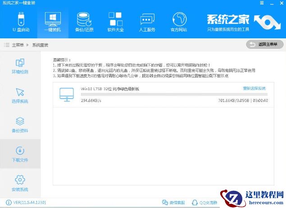Click the 微信客服 label
This screenshot has height=208, width=286.
[x=177, y=203]
